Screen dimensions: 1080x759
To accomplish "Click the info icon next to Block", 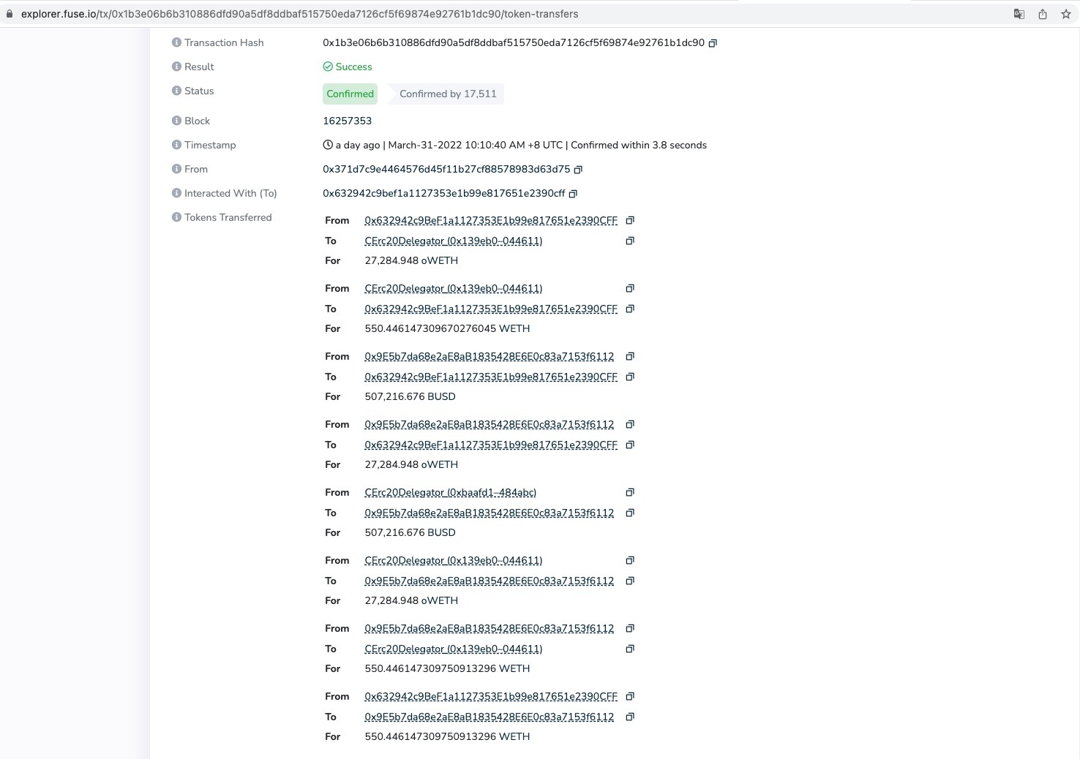I will pos(176,121).
